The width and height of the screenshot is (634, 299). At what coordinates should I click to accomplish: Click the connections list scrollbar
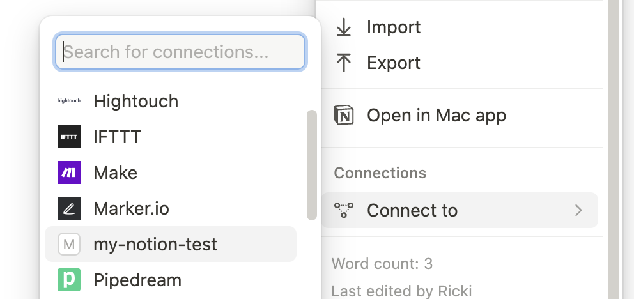point(312,165)
